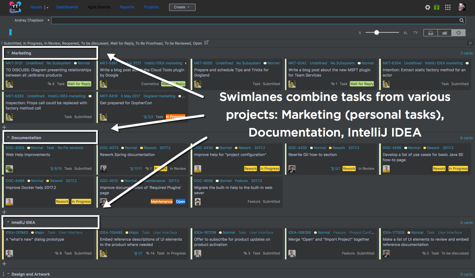The image size is (475, 278).
Task: Open the green gift what's-new icon
Action: click(437, 7)
